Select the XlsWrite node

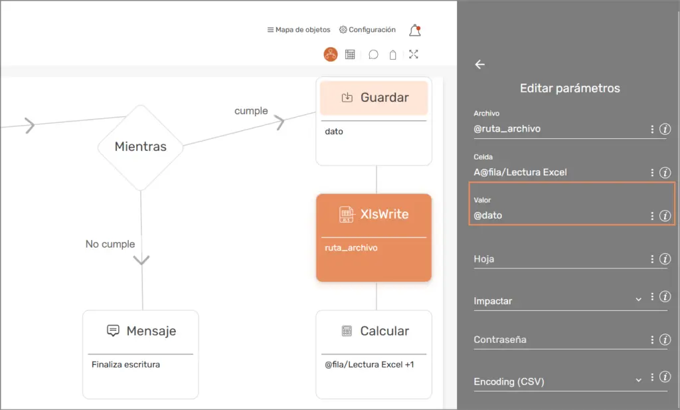(x=374, y=237)
